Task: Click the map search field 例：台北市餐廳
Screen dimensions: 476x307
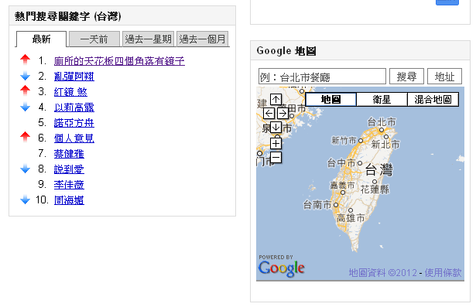Action: tap(322, 77)
